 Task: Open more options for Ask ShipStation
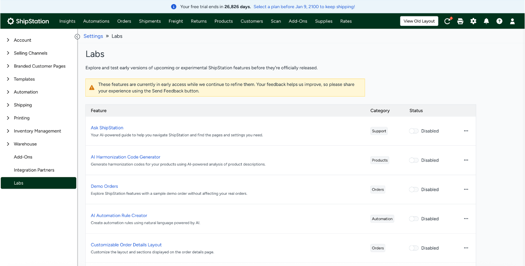click(x=466, y=131)
